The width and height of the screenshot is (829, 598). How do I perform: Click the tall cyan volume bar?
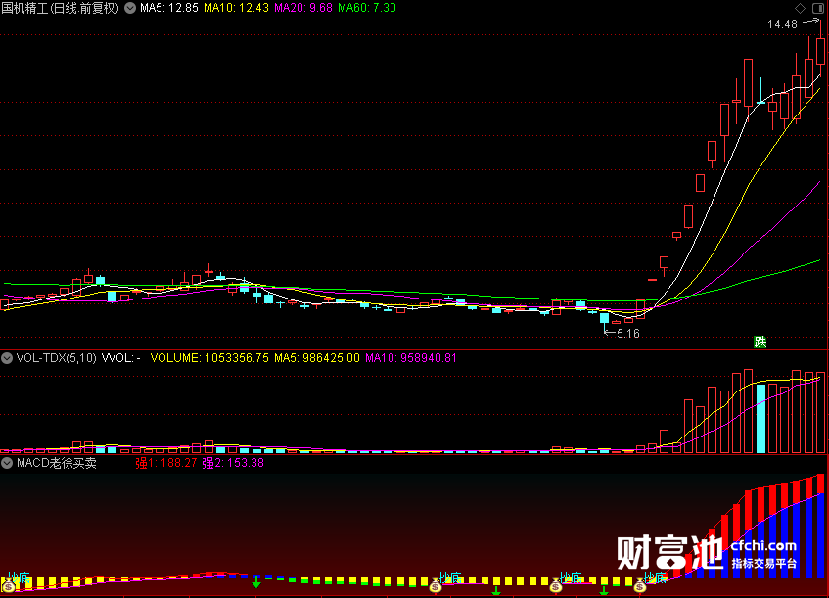[760, 419]
